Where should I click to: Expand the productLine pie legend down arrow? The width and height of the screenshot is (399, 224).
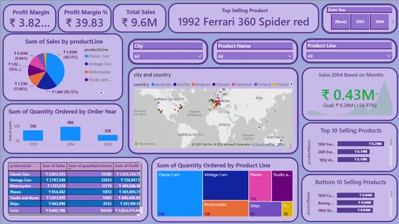pos(101,93)
